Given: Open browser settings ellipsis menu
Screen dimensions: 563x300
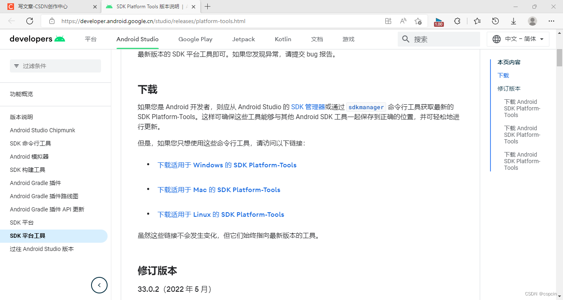Looking at the screenshot, I should [551, 21].
